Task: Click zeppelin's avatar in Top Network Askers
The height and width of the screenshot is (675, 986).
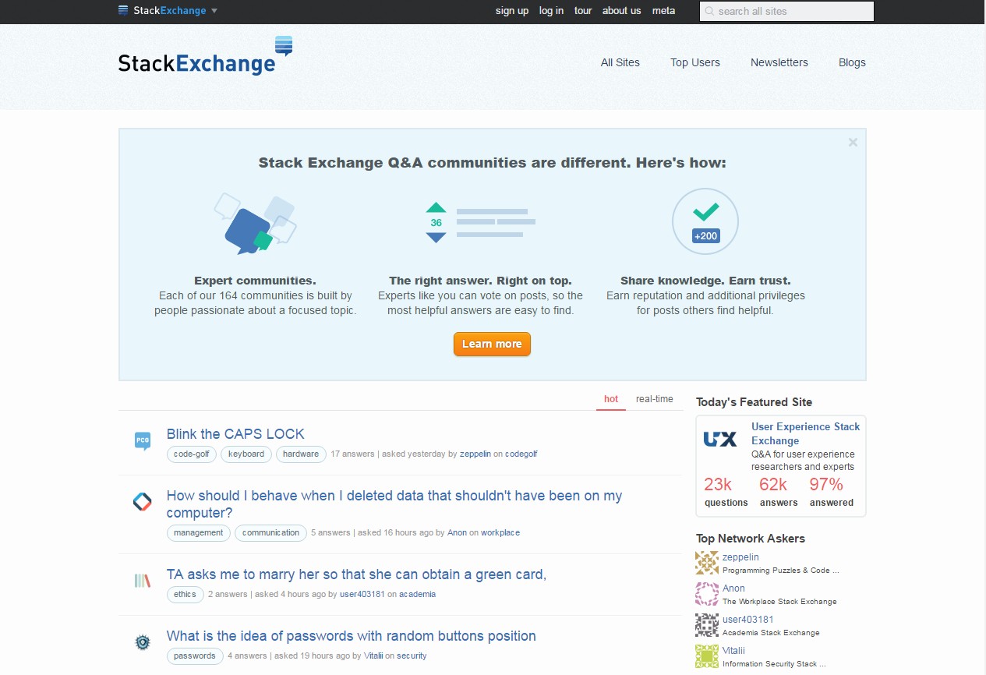Action: click(707, 563)
